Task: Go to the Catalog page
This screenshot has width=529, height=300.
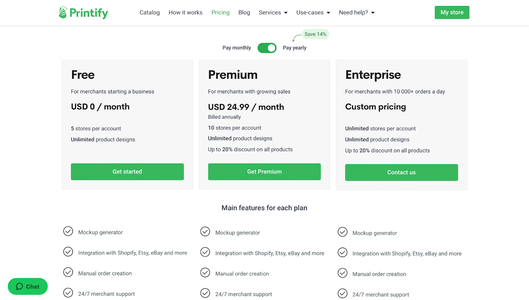Action: (149, 13)
